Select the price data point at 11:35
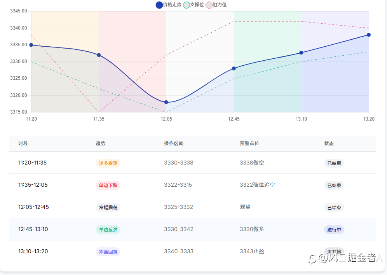 click(x=99, y=55)
